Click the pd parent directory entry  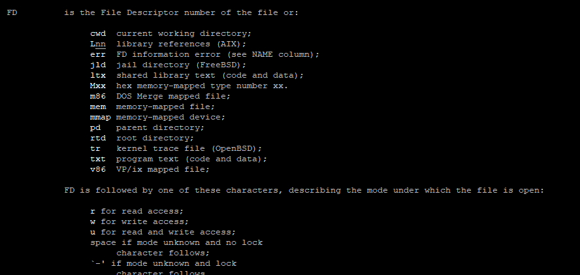(147, 127)
